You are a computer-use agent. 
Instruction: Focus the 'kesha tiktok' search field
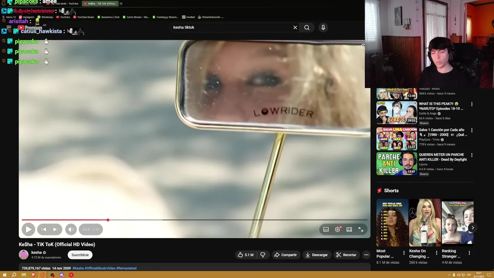231,27
